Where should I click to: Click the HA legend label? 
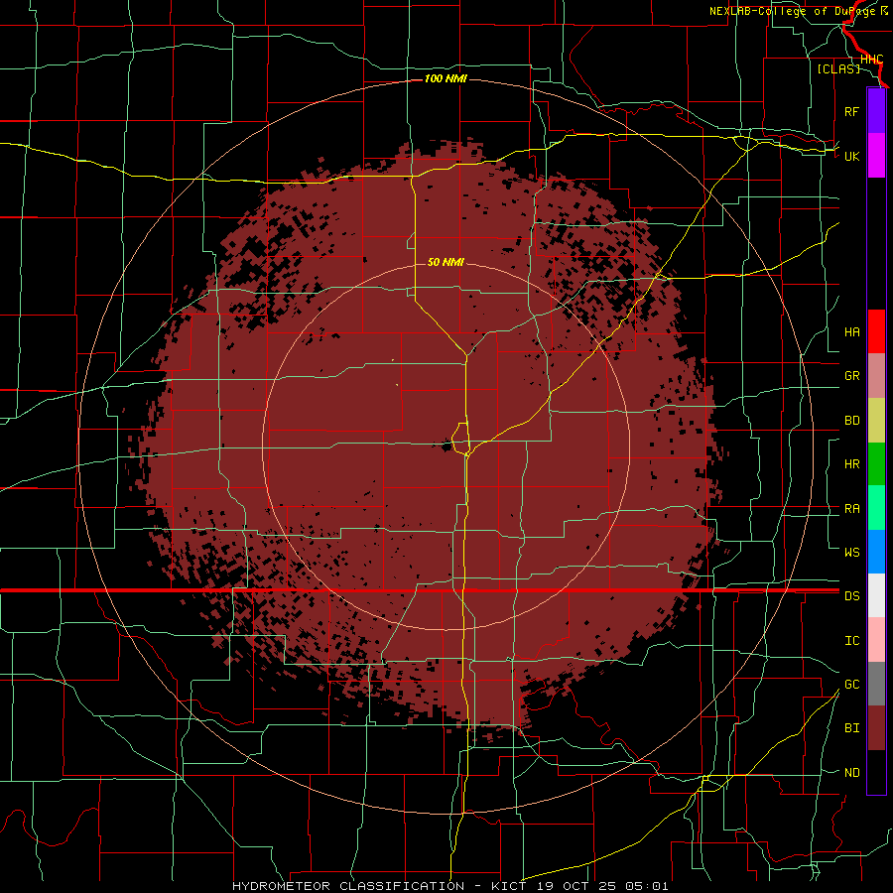pos(851,332)
